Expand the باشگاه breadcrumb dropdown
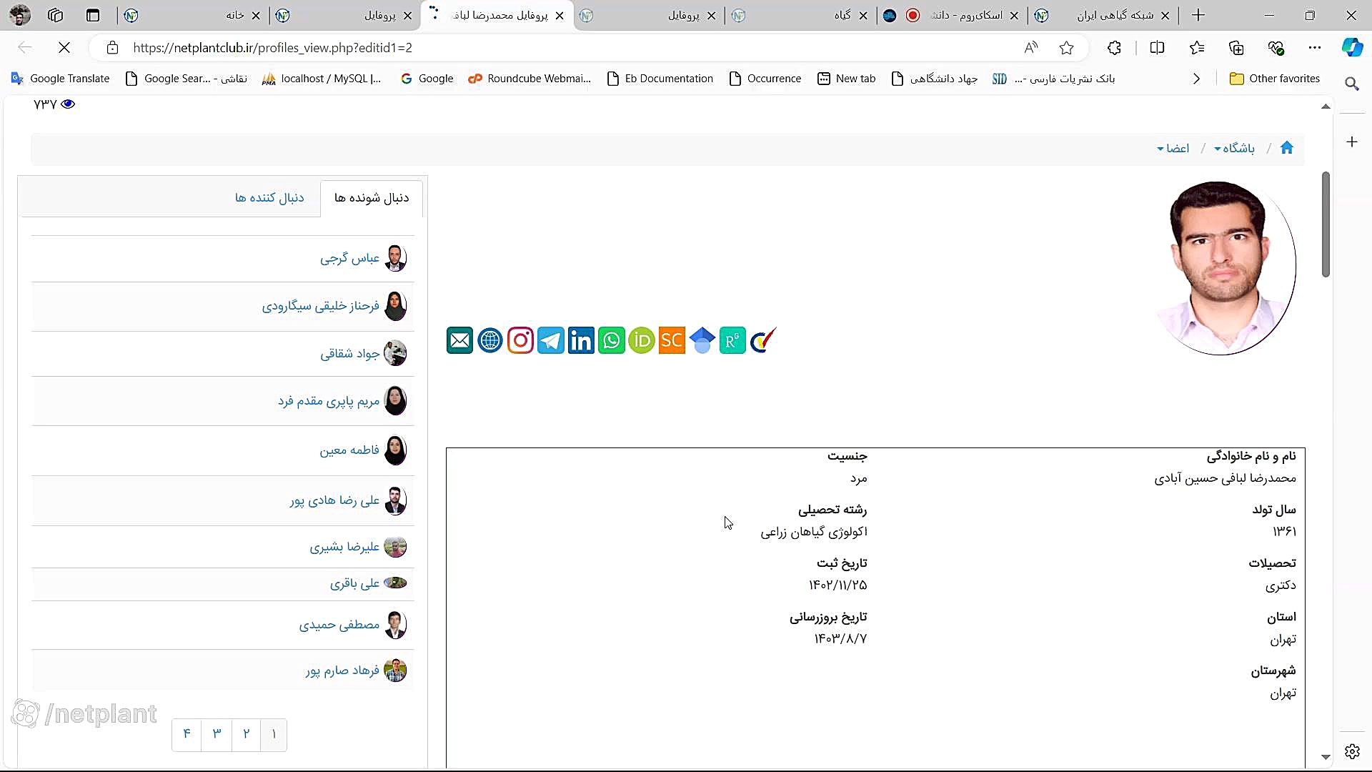The image size is (1372, 772). (x=1234, y=149)
